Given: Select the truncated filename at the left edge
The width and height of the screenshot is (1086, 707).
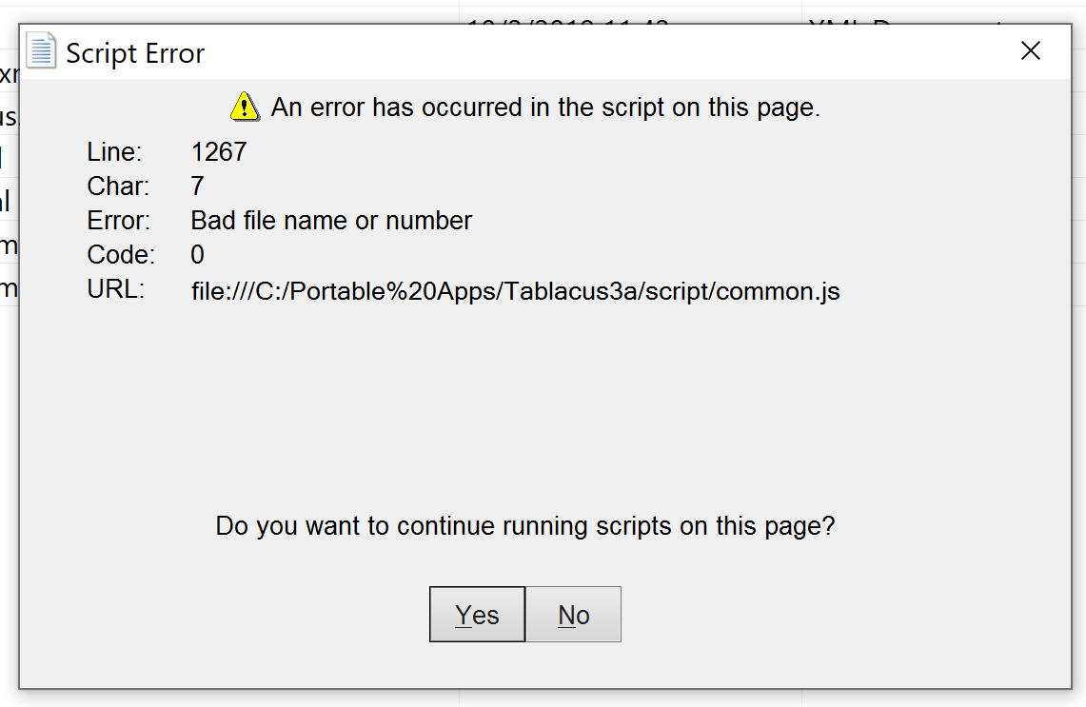Looking at the screenshot, I should (8, 74).
